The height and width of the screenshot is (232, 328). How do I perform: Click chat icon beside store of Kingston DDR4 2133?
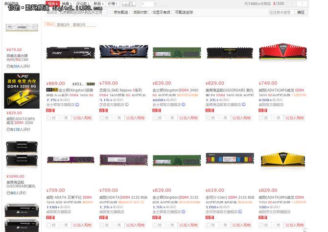tap(184, 211)
